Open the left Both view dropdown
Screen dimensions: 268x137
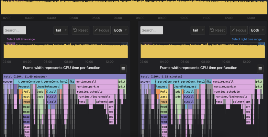click(x=120, y=30)
